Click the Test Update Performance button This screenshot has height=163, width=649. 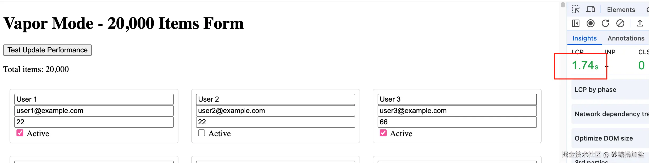point(48,50)
